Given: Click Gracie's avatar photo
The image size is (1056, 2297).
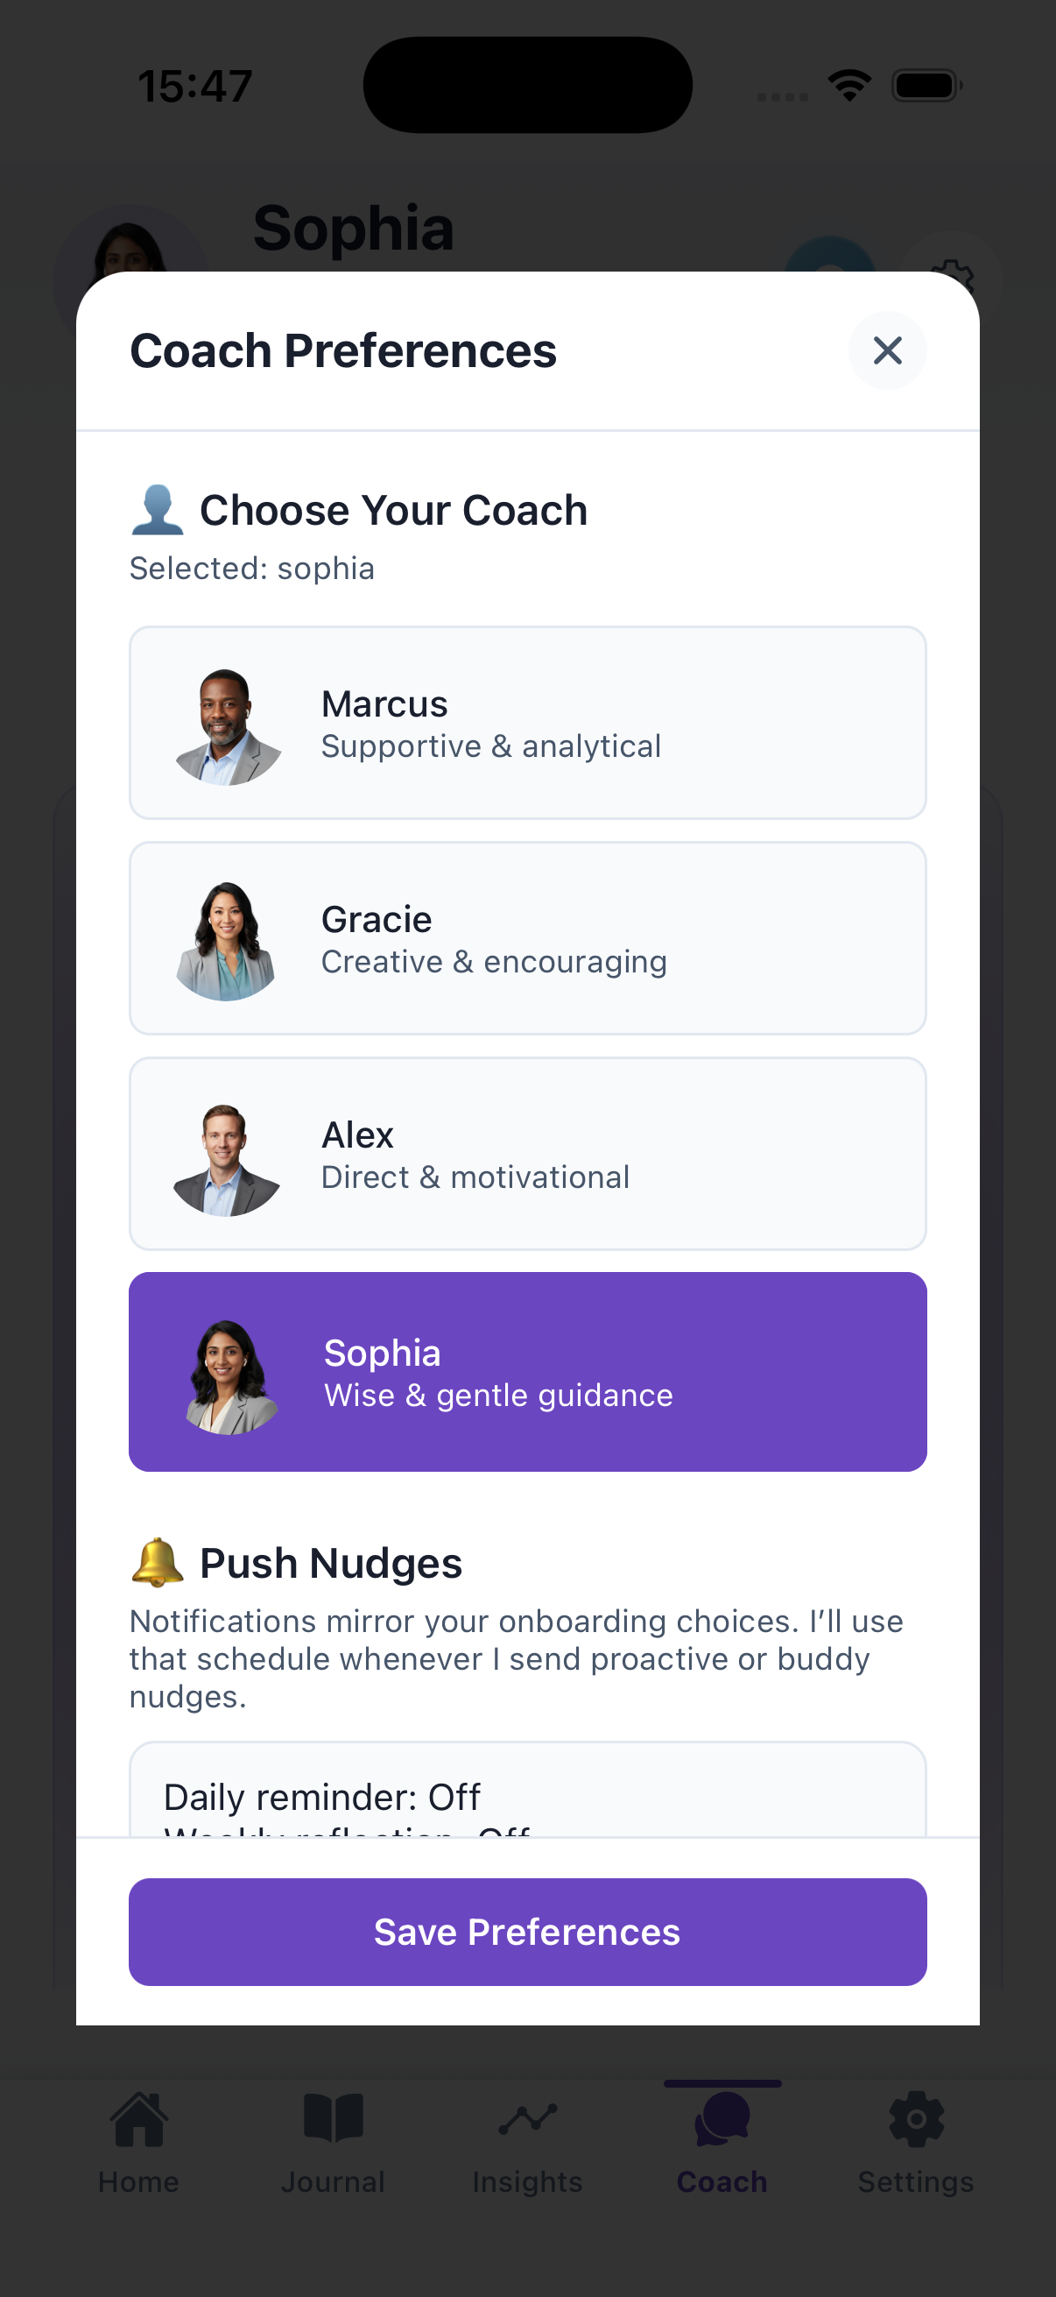Looking at the screenshot, I should pyautogui.click(x=228, y=941).
